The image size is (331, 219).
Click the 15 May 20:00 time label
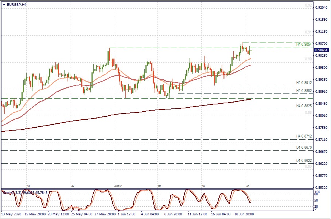[x=35, y=214]
